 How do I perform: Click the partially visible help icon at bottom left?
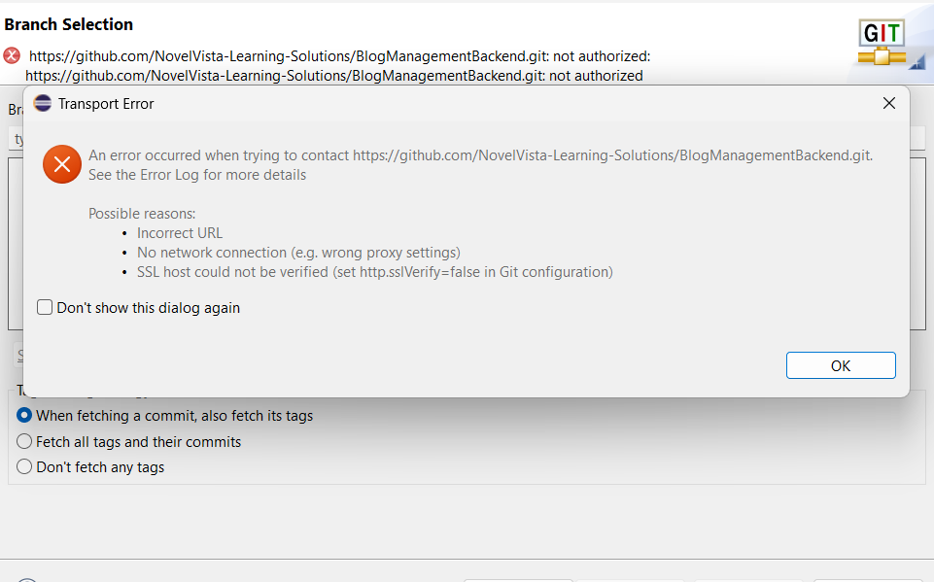click(x=27, y=580)
